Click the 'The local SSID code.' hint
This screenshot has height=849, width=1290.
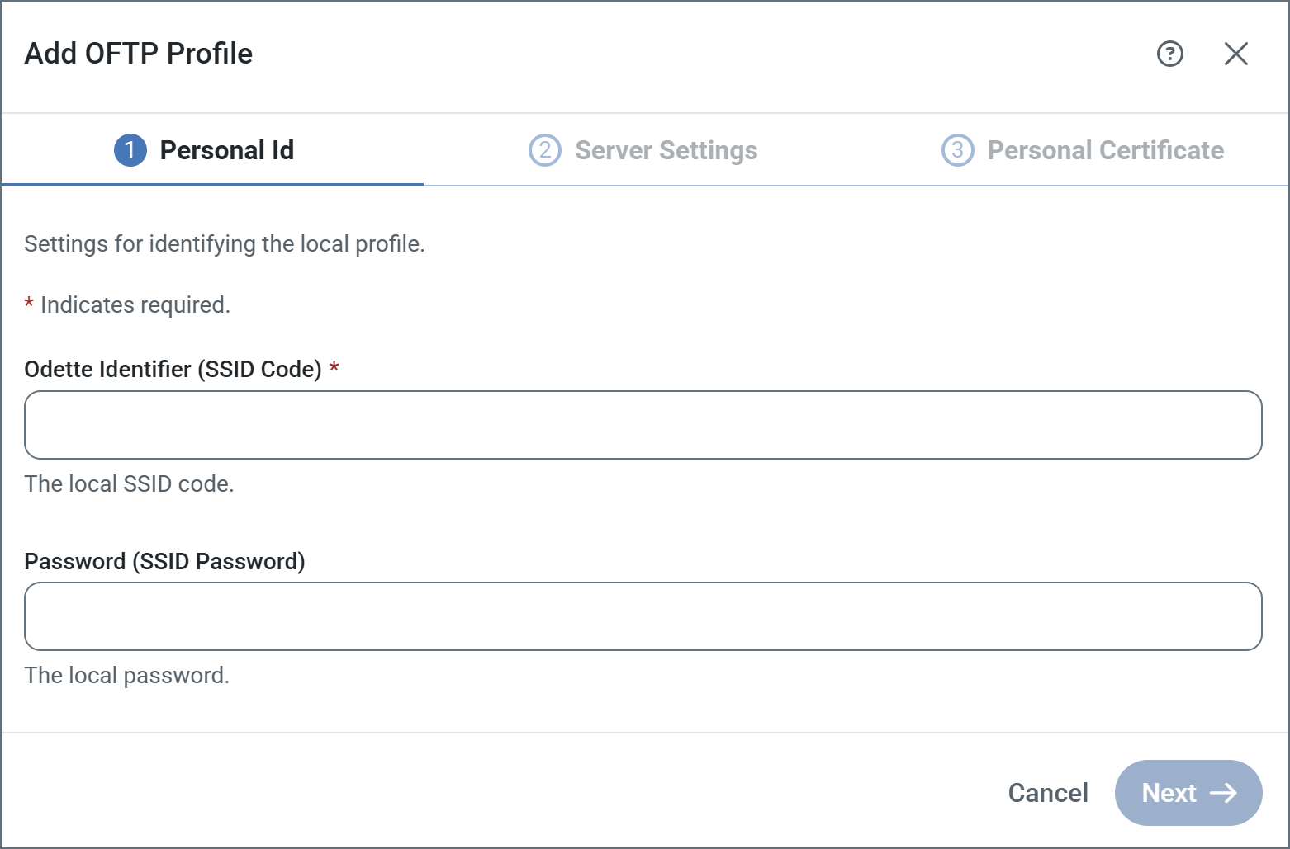tap(129, 483)
